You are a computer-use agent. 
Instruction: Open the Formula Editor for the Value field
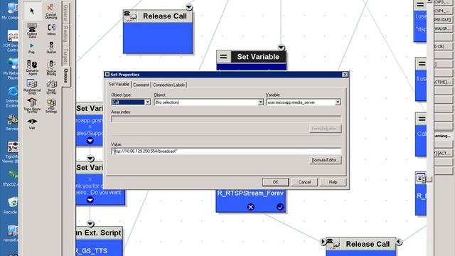(325, 160)
